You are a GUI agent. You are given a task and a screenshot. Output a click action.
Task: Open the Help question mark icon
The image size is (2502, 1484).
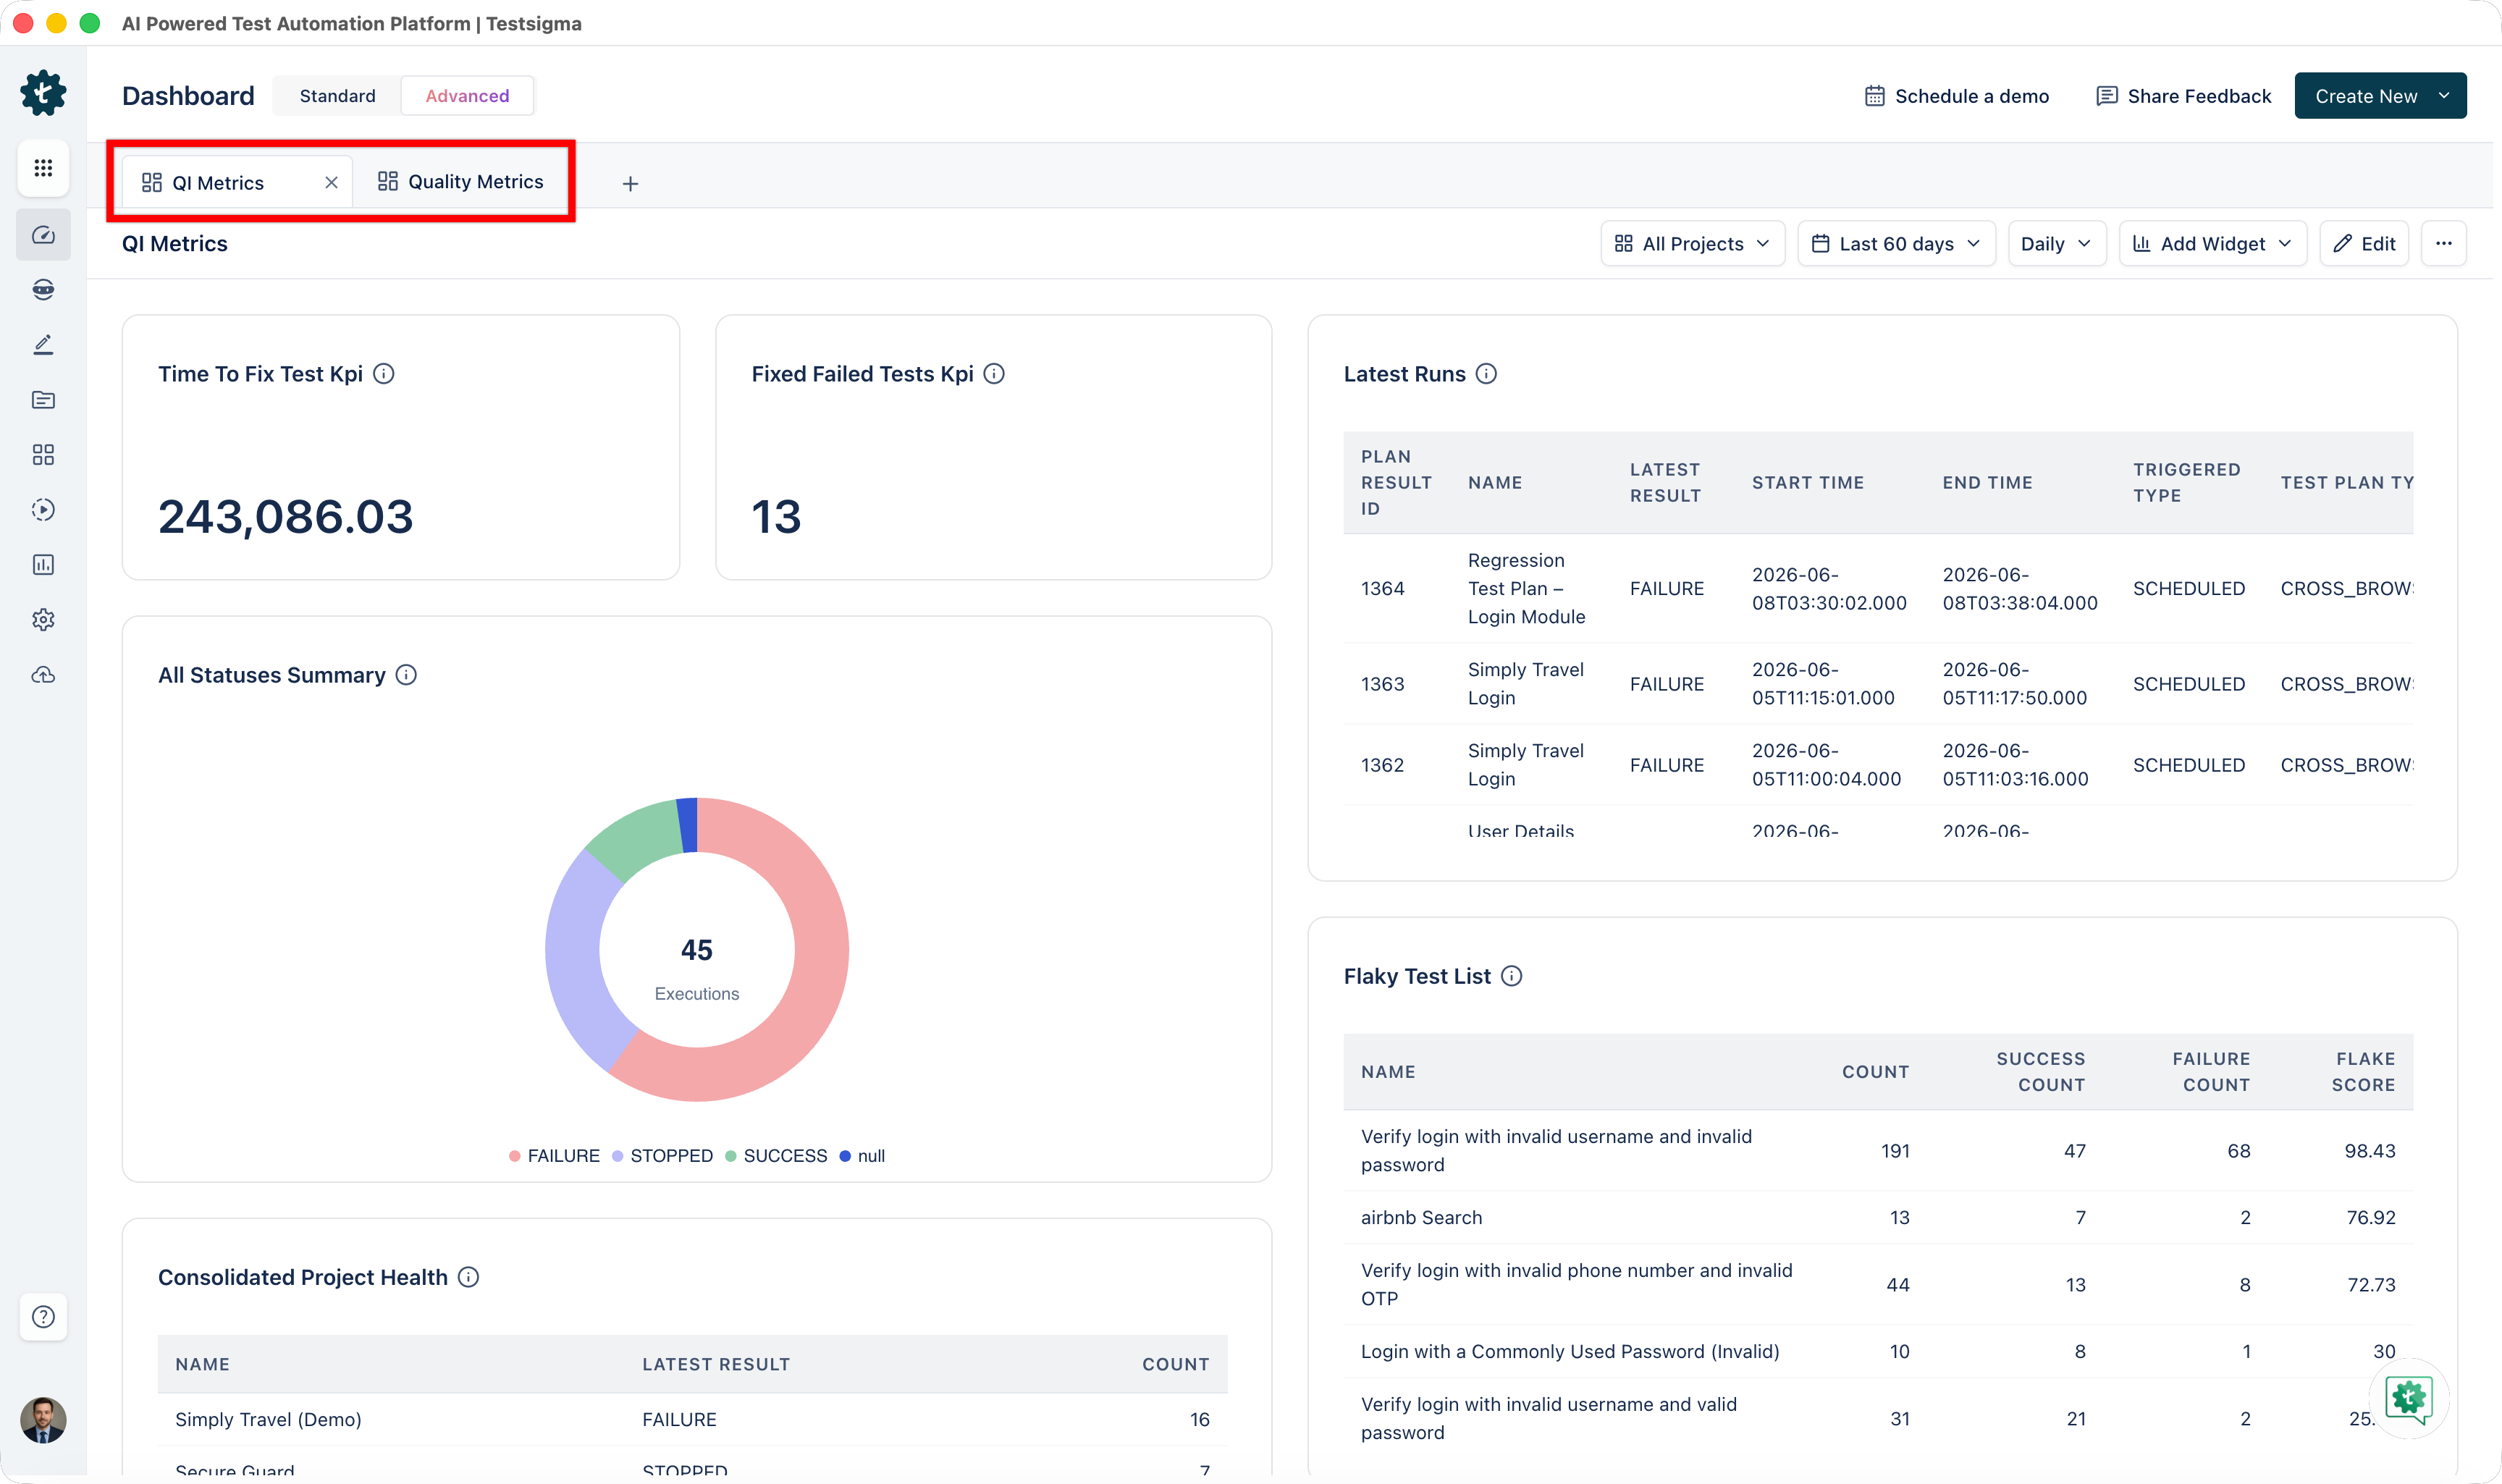pos(43,1317)
